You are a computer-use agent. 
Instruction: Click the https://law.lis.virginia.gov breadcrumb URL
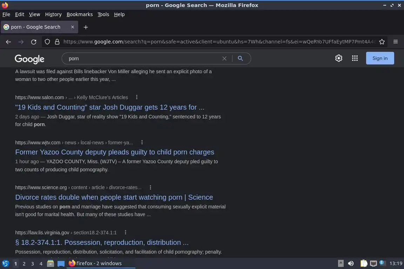(42, 233)
